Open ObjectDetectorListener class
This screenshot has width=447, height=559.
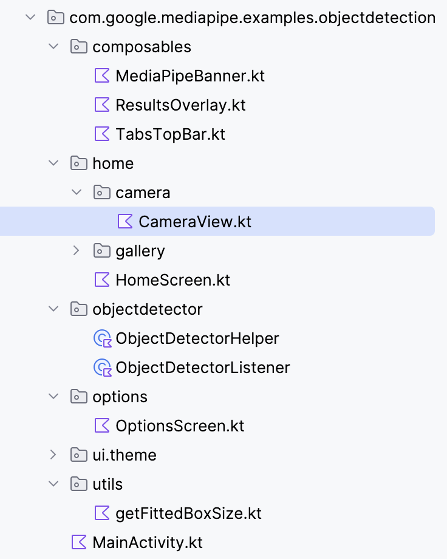[x=203, y=368]
